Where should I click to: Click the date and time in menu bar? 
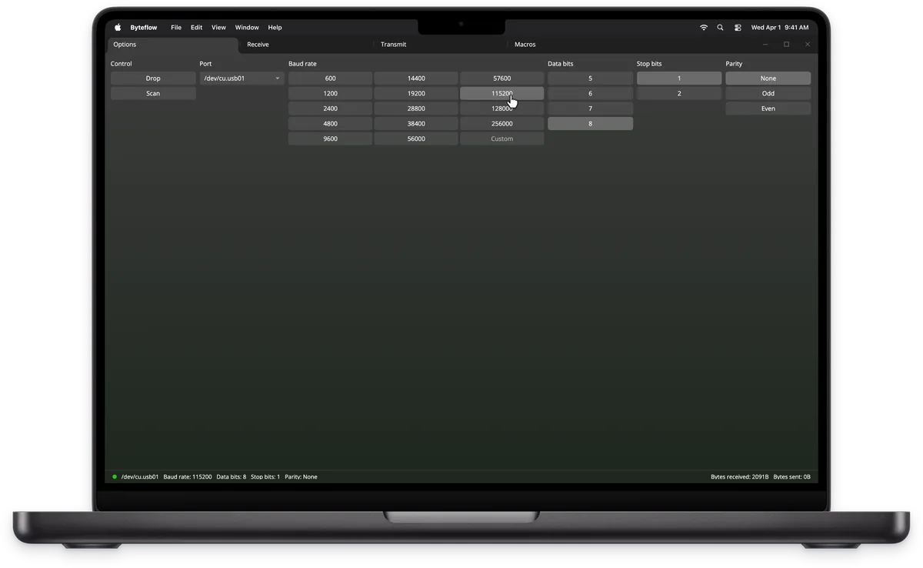coord(780,28)
